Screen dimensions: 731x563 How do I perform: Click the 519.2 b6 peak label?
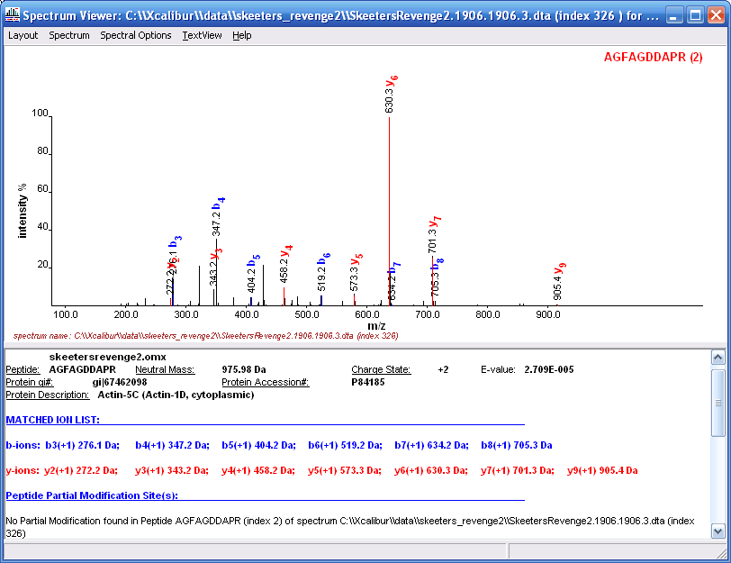(323, 272)
